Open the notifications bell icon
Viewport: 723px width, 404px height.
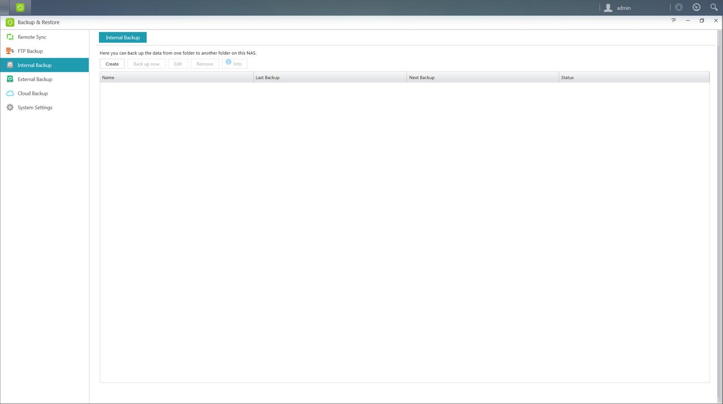pyautogui.click(x=678, y=7)
